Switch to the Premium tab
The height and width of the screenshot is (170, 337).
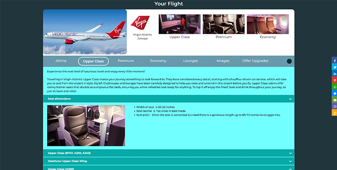point(126,61)
